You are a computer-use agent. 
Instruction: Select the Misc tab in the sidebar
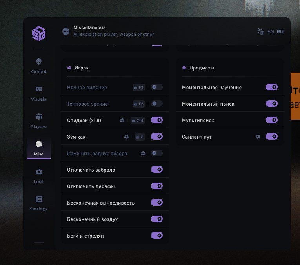pos(38,148)
